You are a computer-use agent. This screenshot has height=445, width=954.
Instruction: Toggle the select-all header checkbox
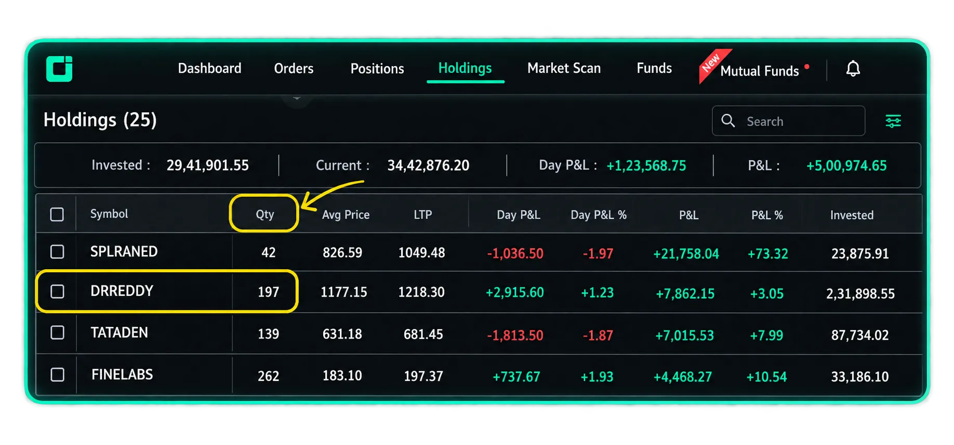pyautogui.click(x=57, y=214)
